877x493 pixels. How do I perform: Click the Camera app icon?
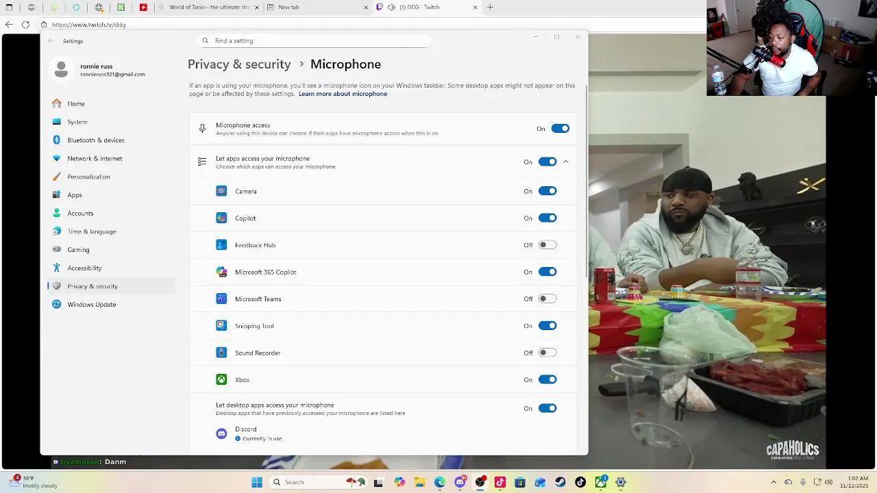tap(221, 191)
